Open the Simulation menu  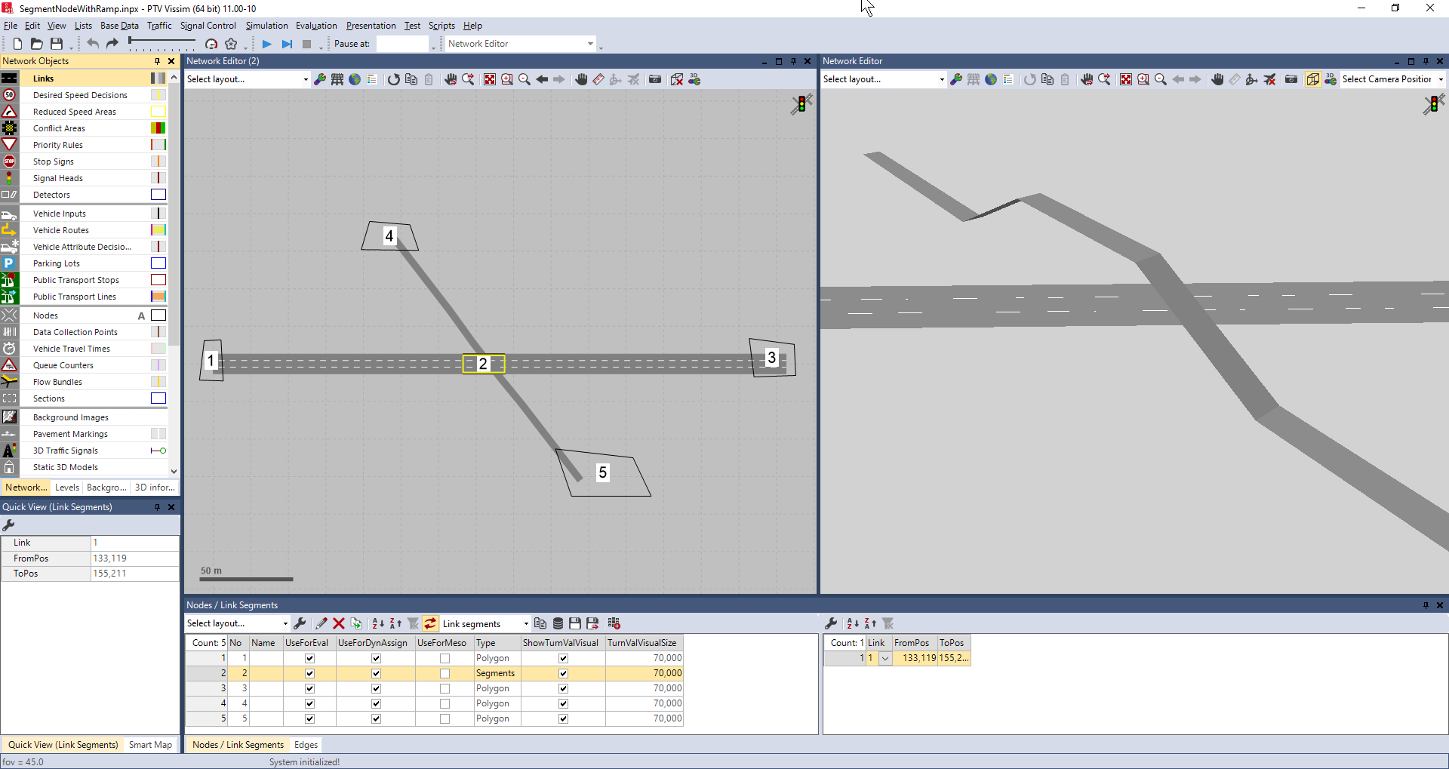pyautogui.click(x=266, y=26)
